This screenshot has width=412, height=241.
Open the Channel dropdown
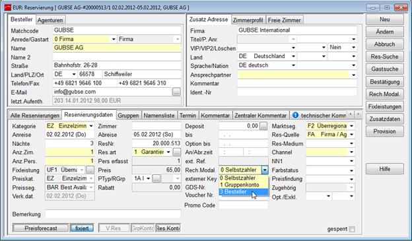pyautogui.click(x=351, y=152)
